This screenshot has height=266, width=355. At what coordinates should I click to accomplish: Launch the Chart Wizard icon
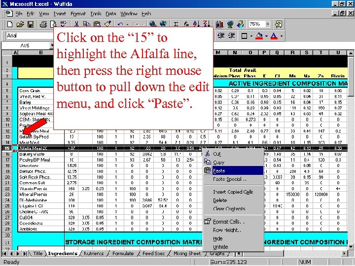(219, 24)
